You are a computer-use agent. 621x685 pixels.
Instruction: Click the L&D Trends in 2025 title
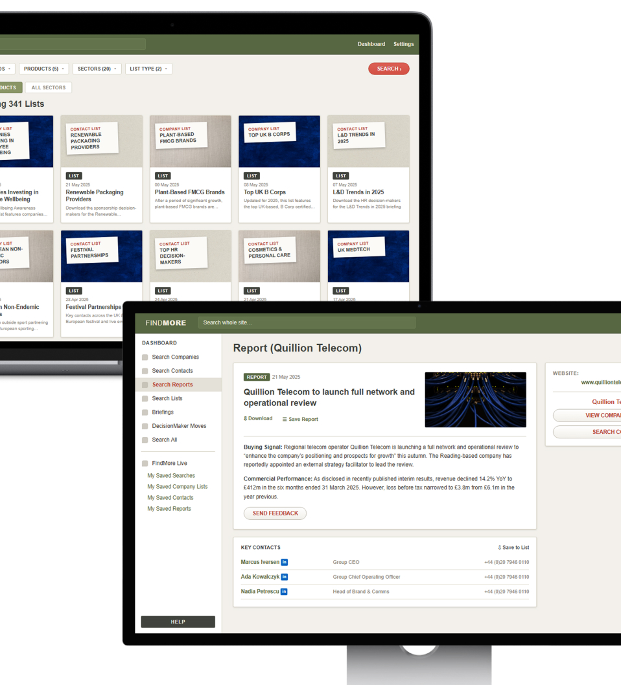tap(358, 192)
